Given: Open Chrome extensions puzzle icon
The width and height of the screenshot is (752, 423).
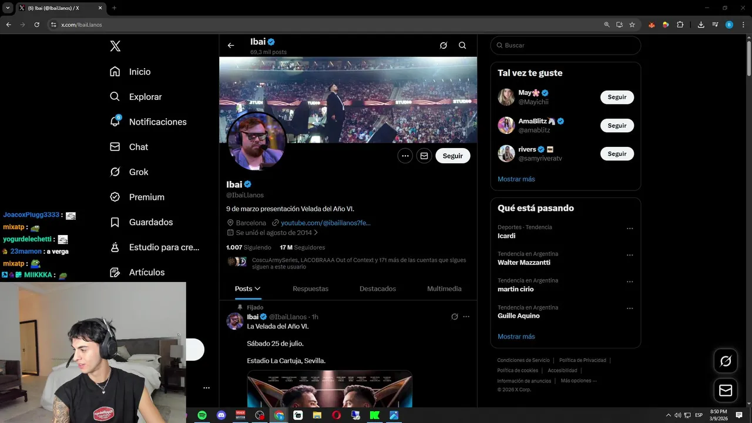Looking at the screenshot, I should tap(680, 25).
